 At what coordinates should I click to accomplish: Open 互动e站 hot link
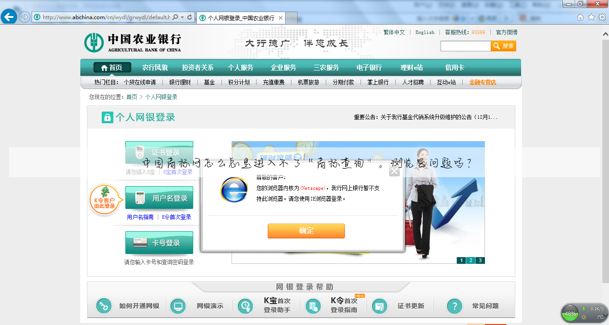[446, 82]
